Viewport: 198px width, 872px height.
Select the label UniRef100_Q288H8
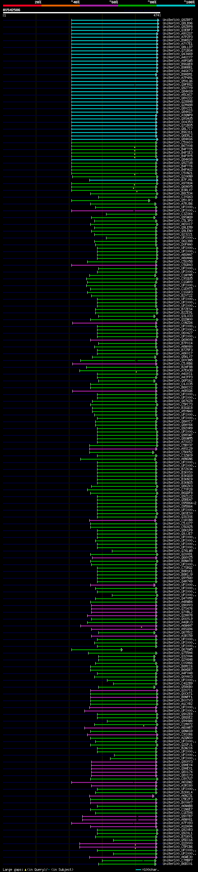pyautogui.click(x=178, y=101)
